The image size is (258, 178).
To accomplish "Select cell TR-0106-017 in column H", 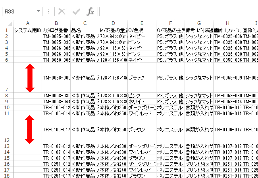I will pyautogui.click(x=228, y=130).
